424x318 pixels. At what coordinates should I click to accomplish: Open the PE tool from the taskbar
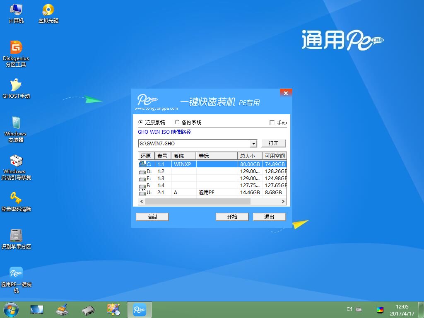coord(139,309)
